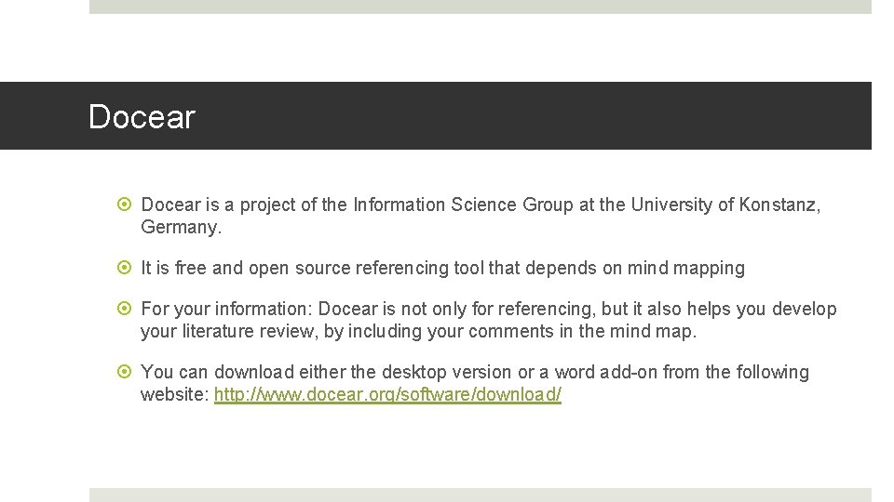
Task: Click the gray bar at slide top
Action: pos(480,7)
